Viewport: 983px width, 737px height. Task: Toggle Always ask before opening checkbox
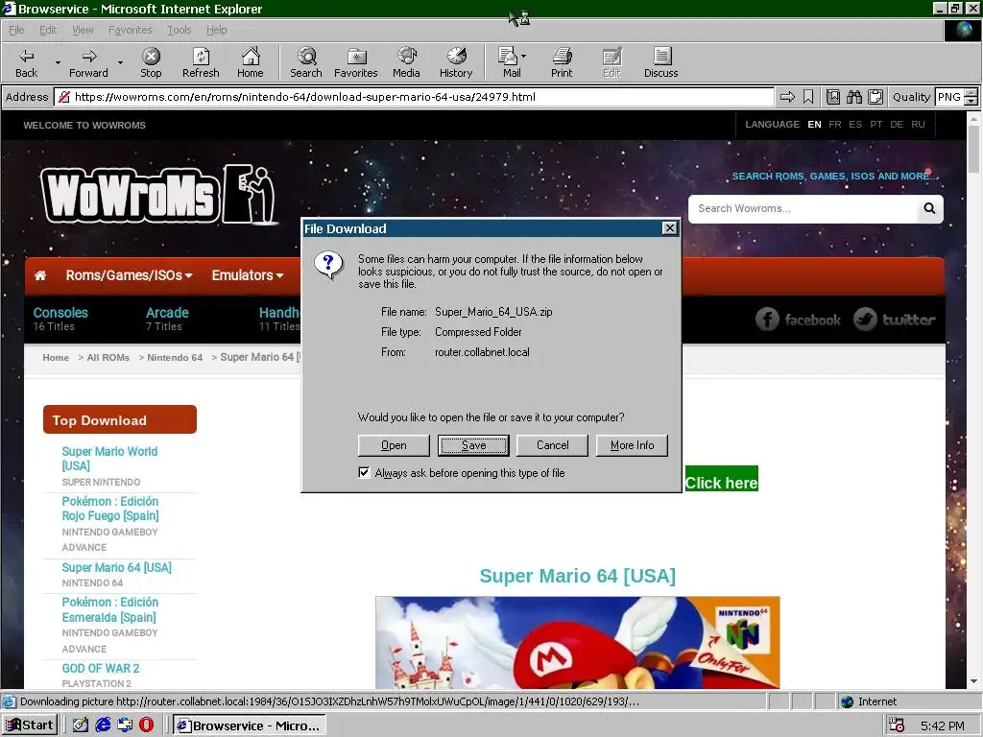click(364, 472)
